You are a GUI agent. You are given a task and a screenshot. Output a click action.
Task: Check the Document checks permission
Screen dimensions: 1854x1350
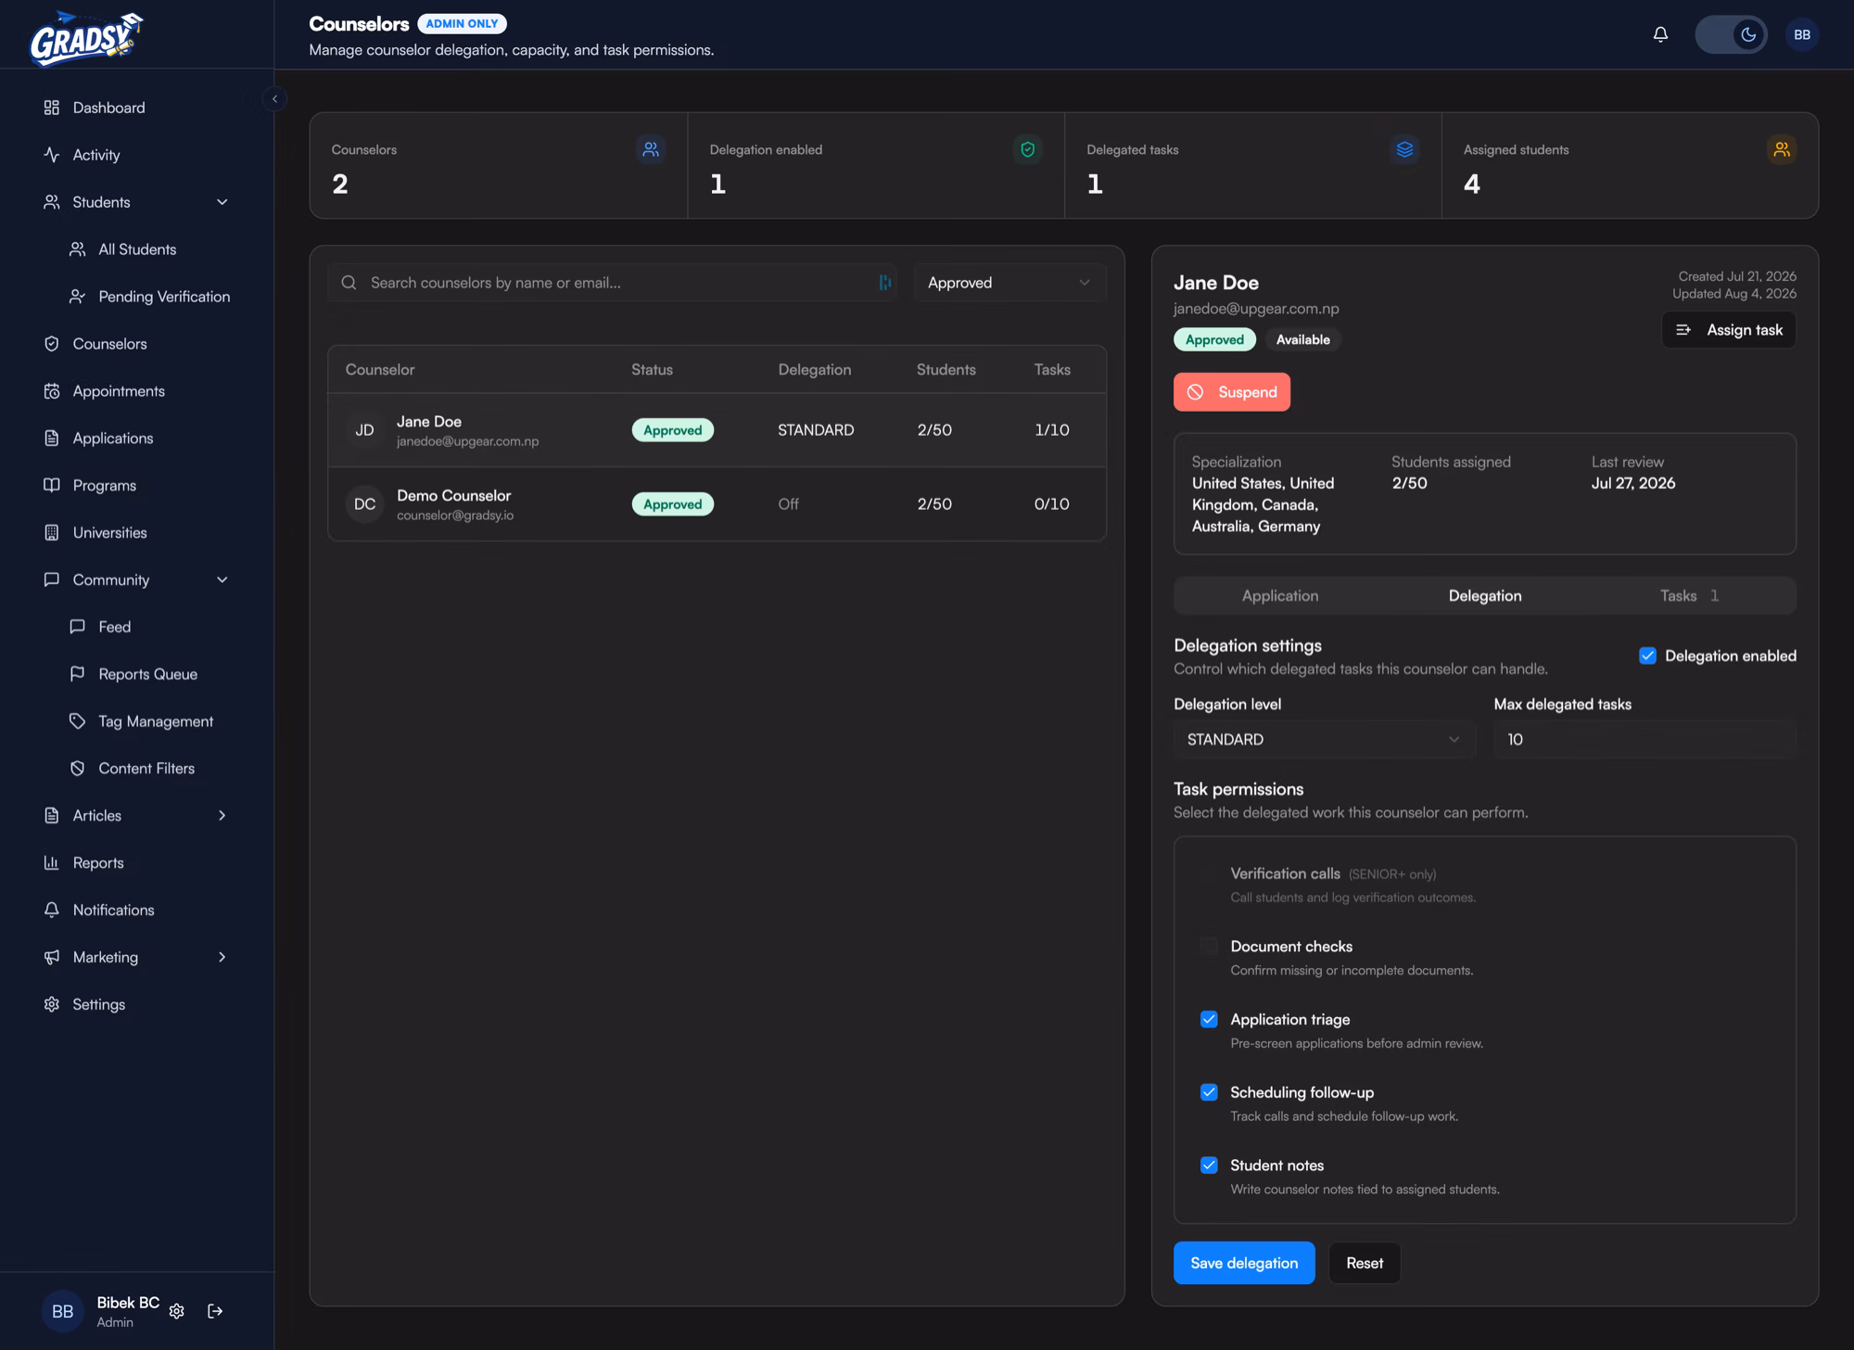(x=1209, y=947)
